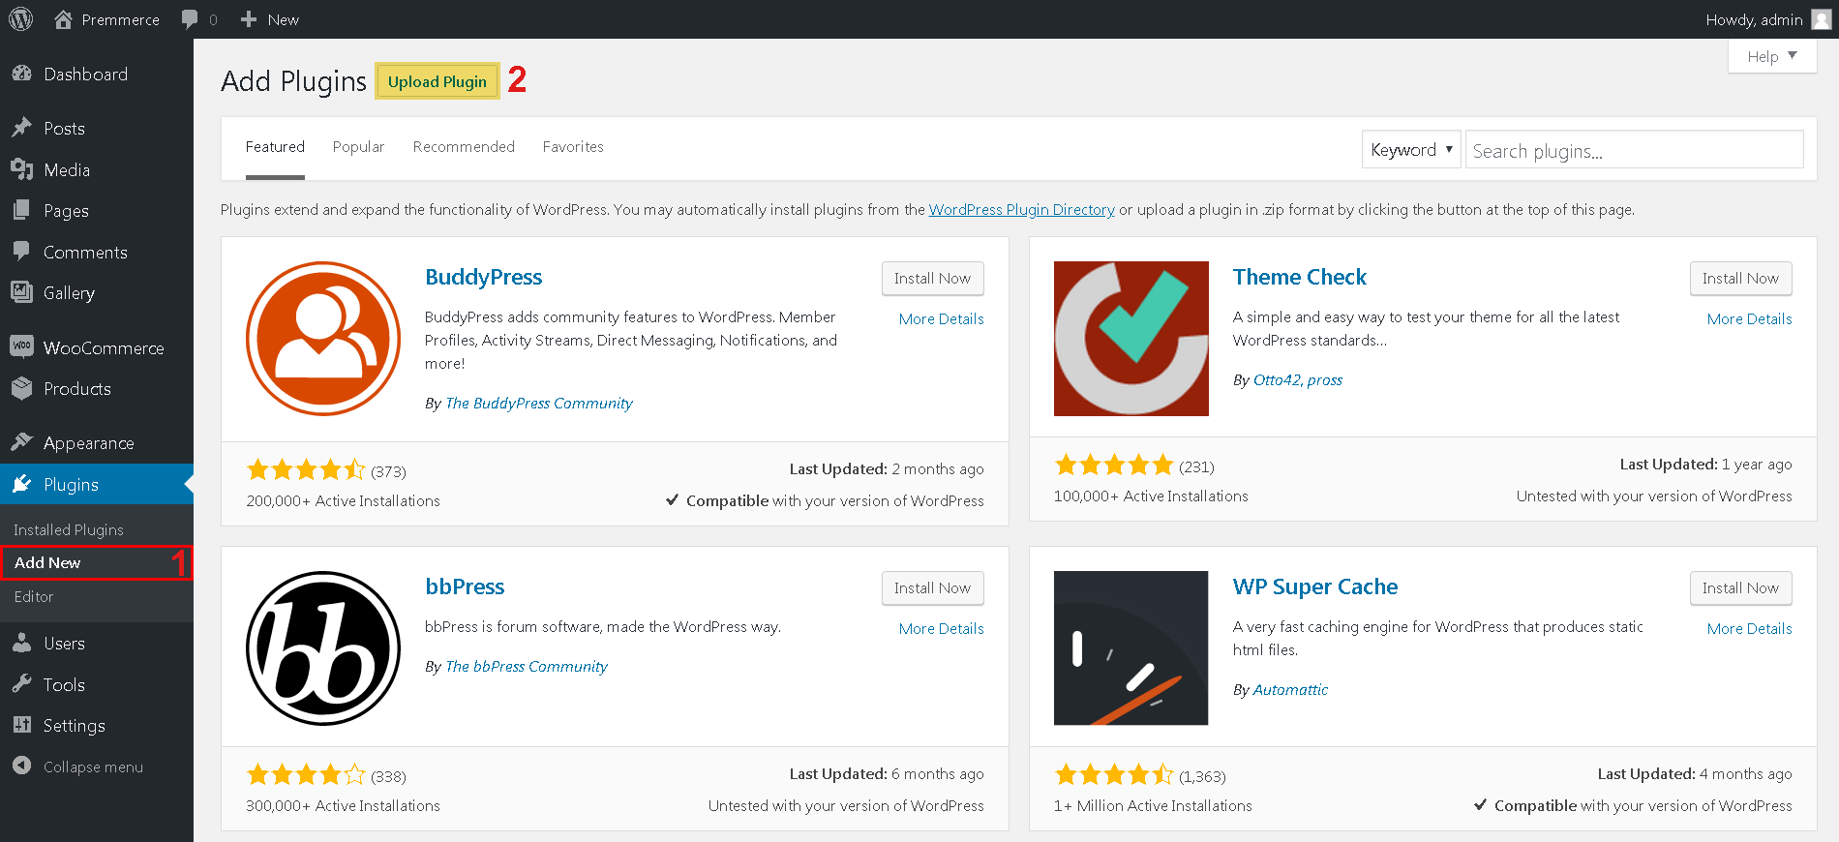Open the Keyword search type dropdown
1839x842 pixels.
1410,150
